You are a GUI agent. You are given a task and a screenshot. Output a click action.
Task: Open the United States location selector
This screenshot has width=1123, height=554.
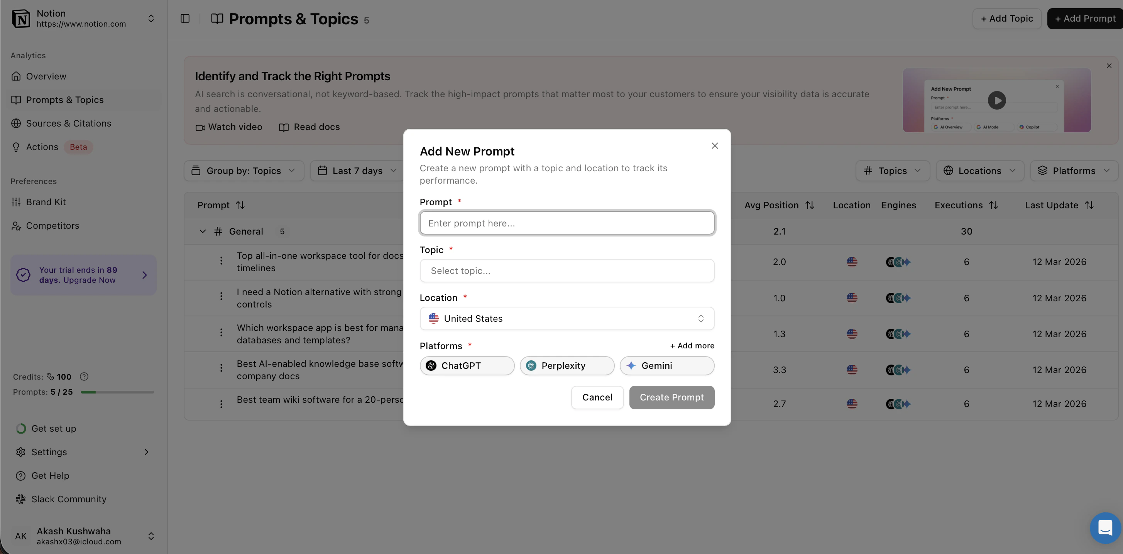click(567, 318)
